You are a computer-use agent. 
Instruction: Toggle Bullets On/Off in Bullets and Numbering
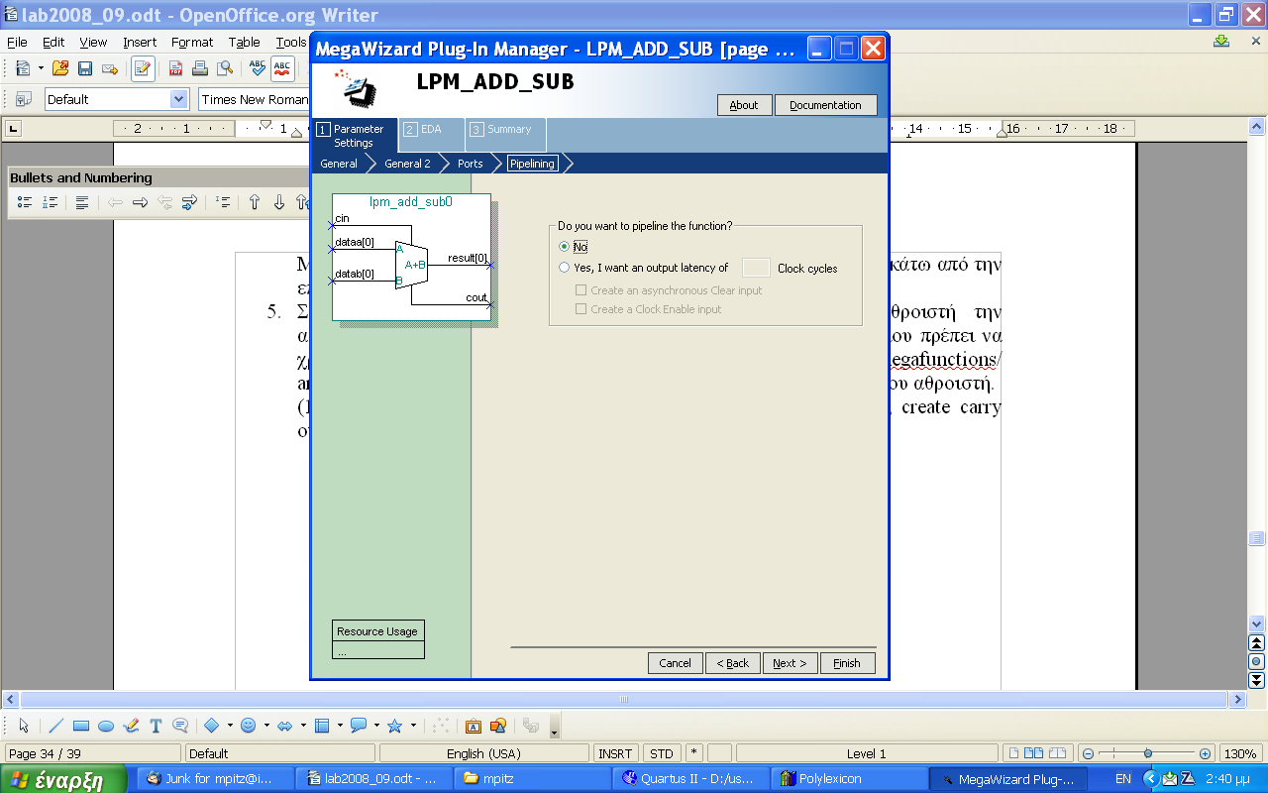pyautogui.click(x=25, y=202)
